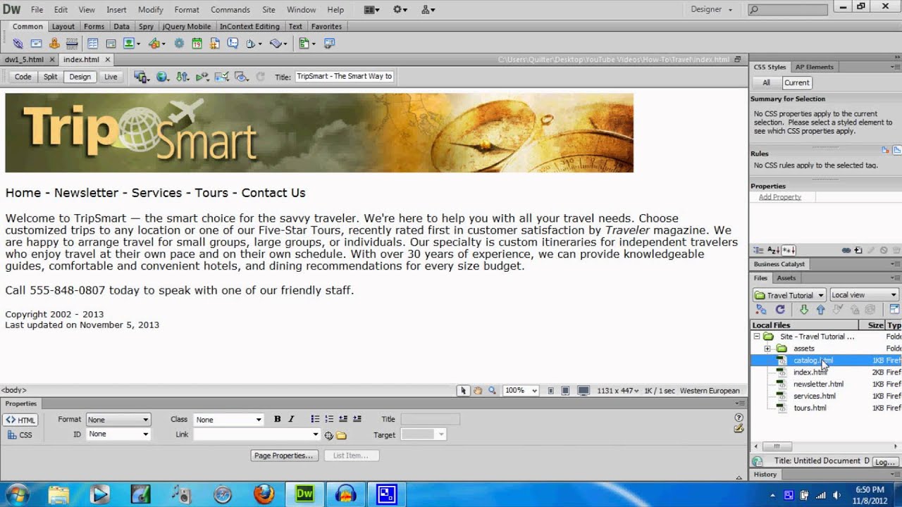Get files green down arrow

(x=804, y=310)
